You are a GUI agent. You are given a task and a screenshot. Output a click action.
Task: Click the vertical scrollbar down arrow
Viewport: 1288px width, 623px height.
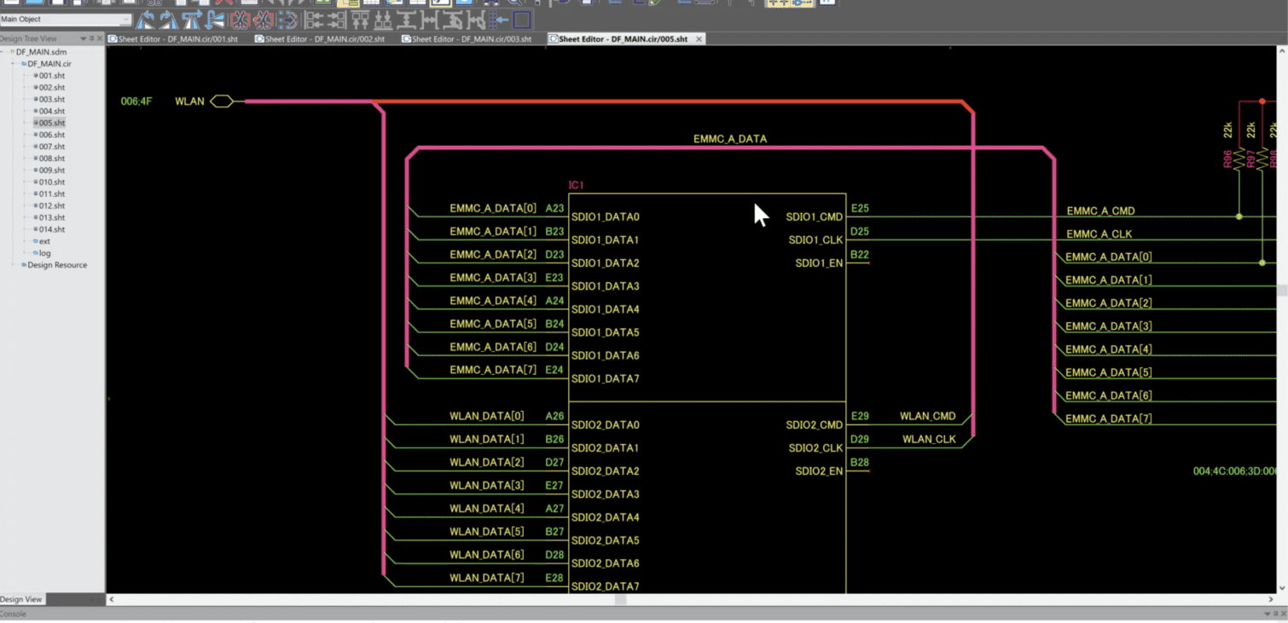point(1282,588)
